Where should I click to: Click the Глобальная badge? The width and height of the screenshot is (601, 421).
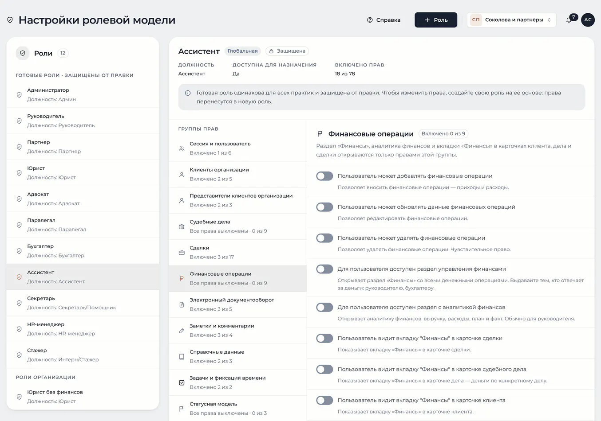[242, 51]
